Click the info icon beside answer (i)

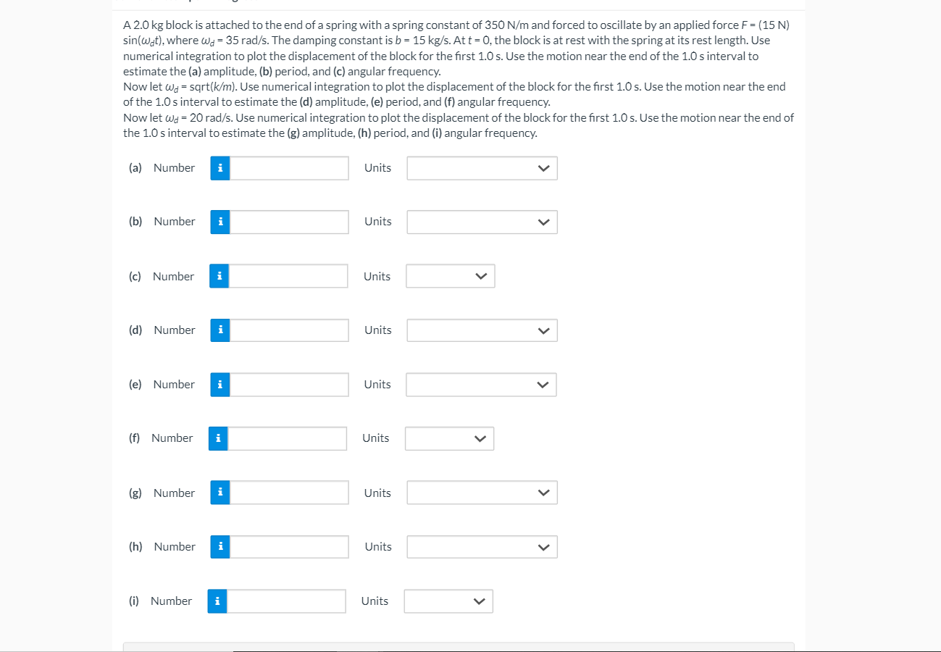pos(216,601)
